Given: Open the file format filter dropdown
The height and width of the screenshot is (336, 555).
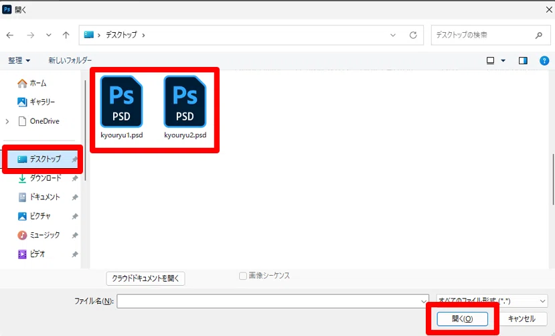Looking at the screenshot, I should point(492,301).
